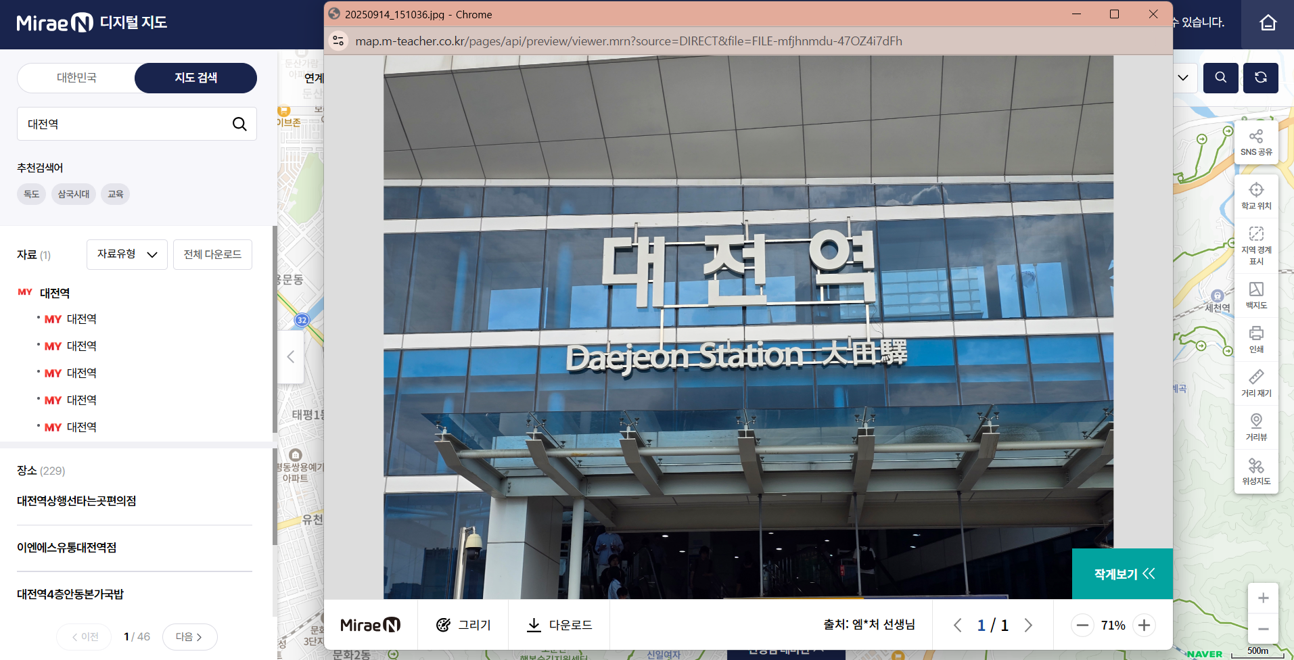This screenshot has height=660, width=1294.
Task: Click the search magnifier beside 대전역
Action: coord(239,124)
